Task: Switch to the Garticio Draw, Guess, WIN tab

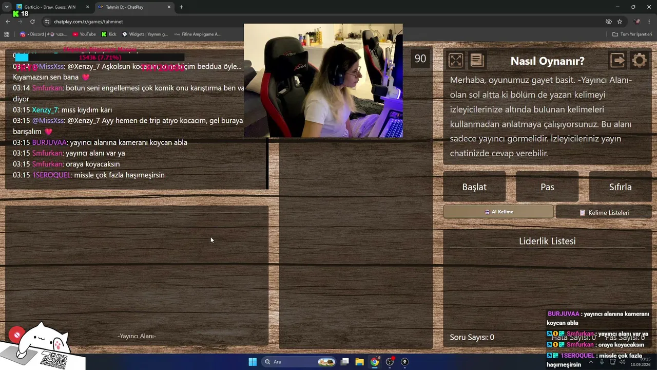Action: (x=50, y=7)
